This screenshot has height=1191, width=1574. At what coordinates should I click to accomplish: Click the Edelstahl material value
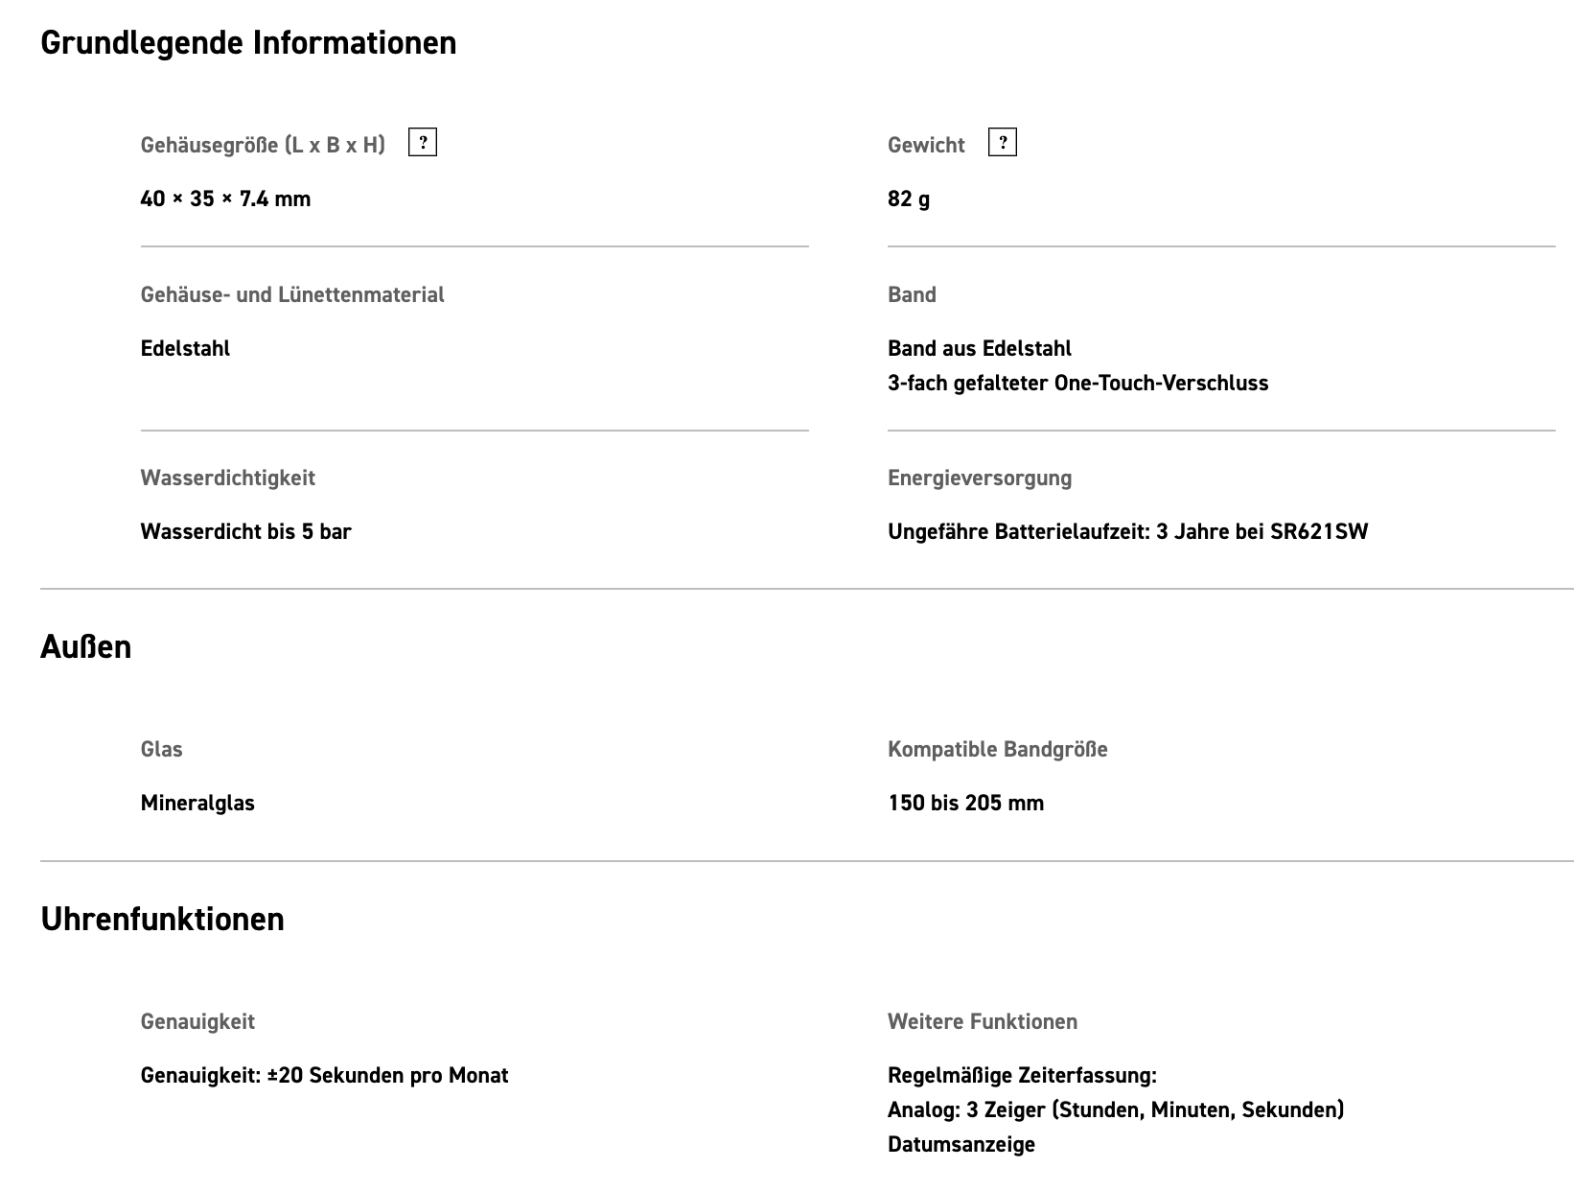pos(185,349)
